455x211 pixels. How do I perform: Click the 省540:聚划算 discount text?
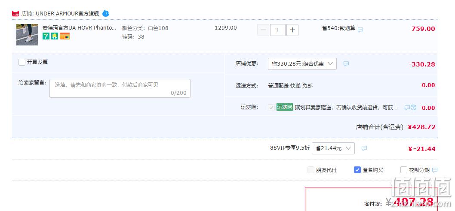338,28
